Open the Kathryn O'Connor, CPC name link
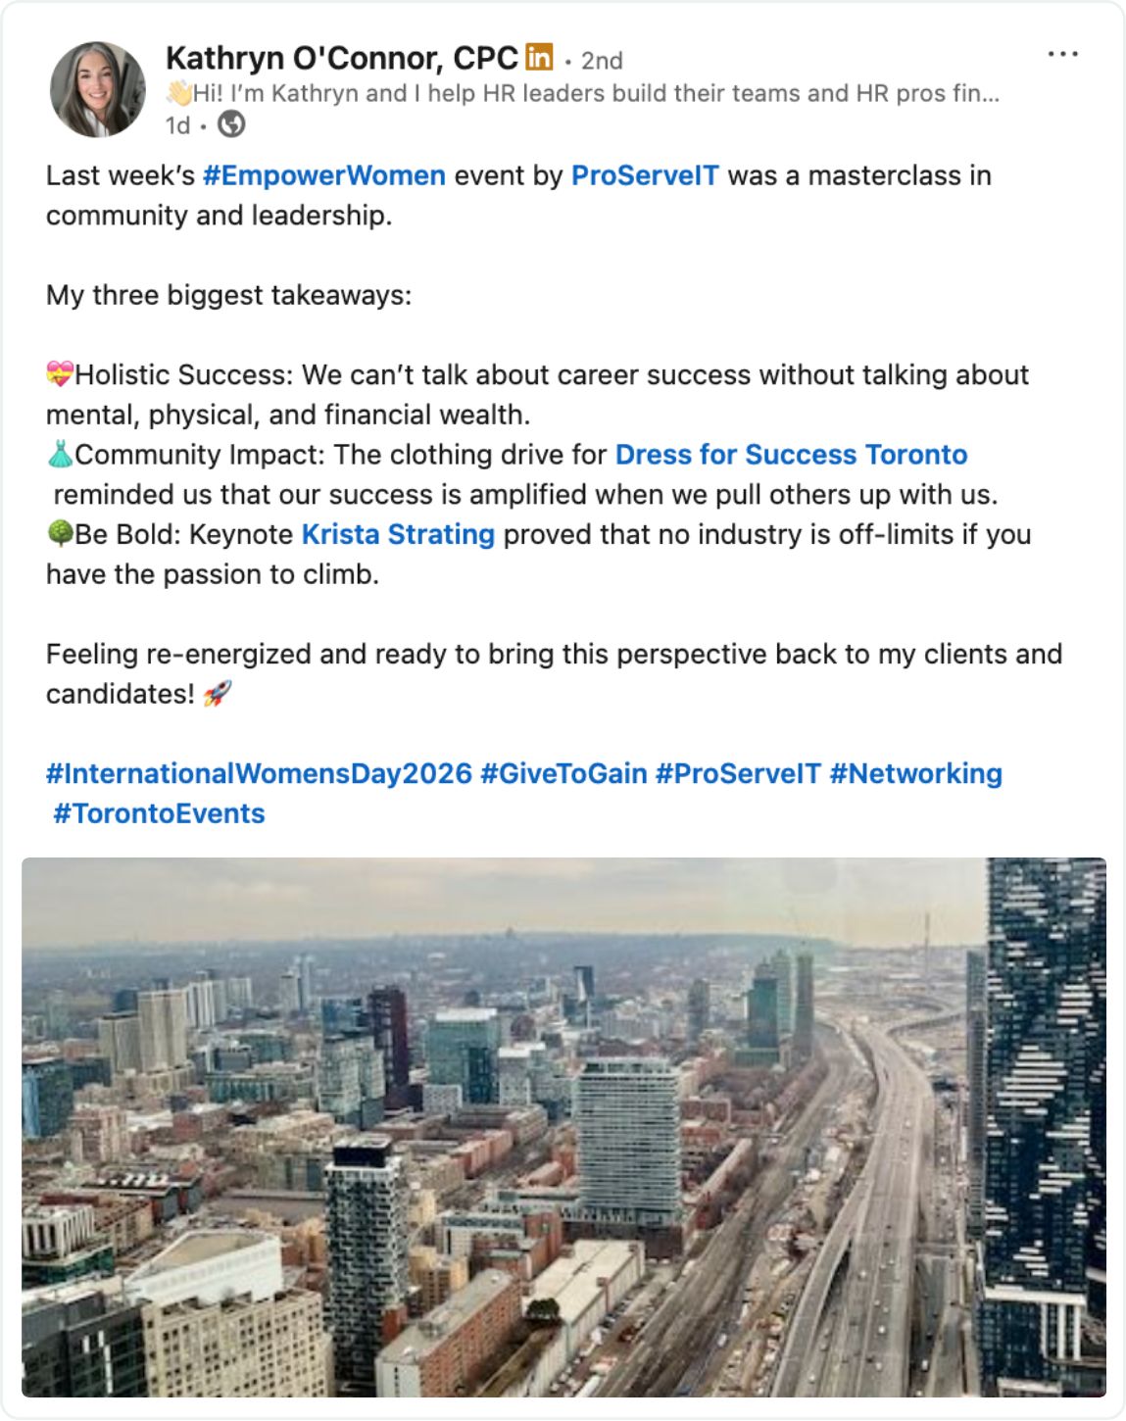 tap(341, 59)
